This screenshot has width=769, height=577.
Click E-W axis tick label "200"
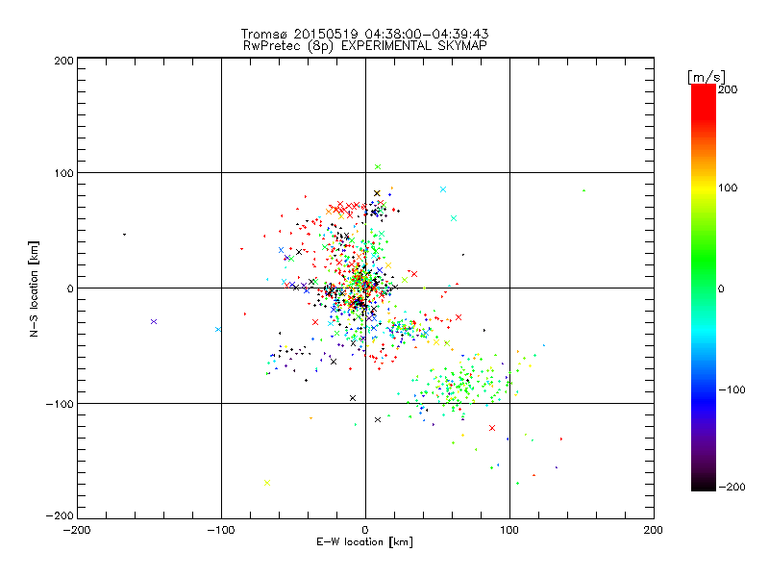point(654,531)
